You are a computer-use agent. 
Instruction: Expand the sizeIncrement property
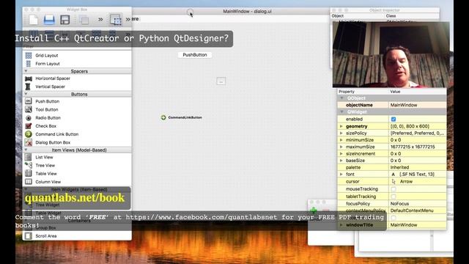tap(341, 153)
